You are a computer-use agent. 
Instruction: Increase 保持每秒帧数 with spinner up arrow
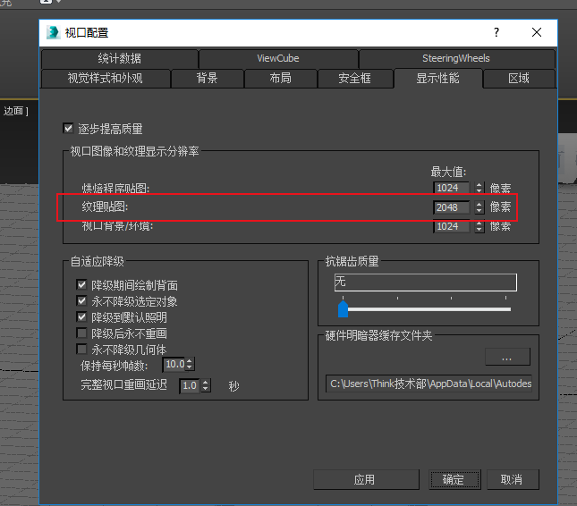pyautogui.click(x=190, y=361)
